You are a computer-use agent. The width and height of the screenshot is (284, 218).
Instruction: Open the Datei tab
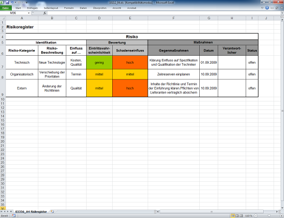point(5,8)
